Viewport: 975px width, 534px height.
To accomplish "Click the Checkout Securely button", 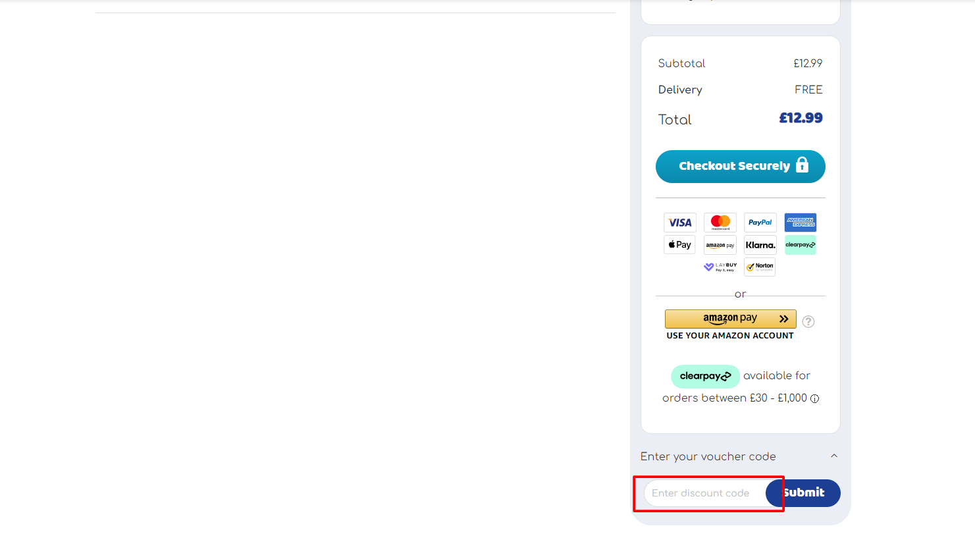I will point(740,166).
